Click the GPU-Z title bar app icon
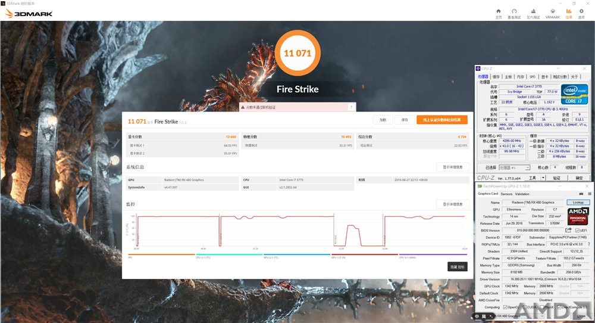Image resolution: width=595 pixels, height=323 pixels. coord(480,186)
